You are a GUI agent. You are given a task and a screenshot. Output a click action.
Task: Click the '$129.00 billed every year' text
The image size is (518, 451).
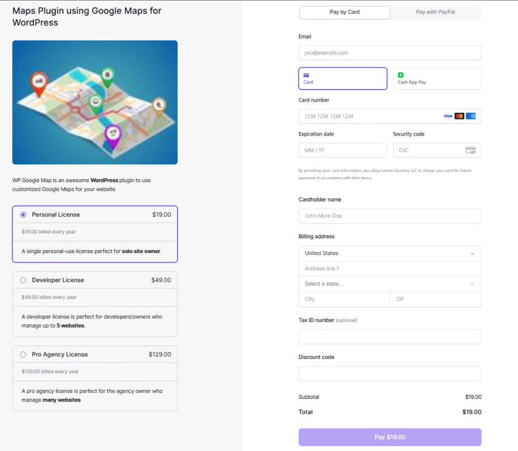[50, 372]
